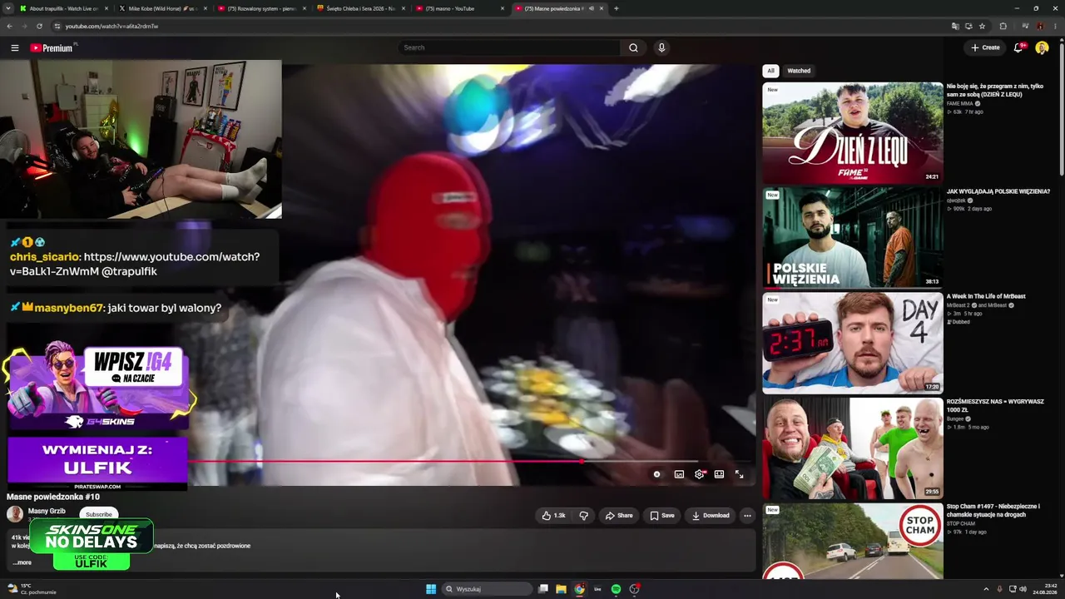Screen dimensions: 1065x599
Task: Open a new browser tab
Action: click(x=616, y=8)
